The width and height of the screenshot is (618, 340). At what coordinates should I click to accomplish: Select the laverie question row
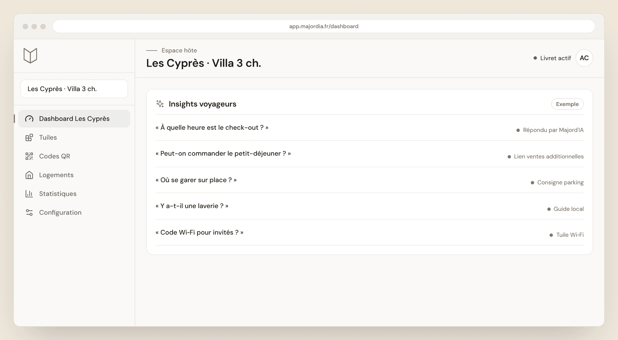[x=370, y=206]
